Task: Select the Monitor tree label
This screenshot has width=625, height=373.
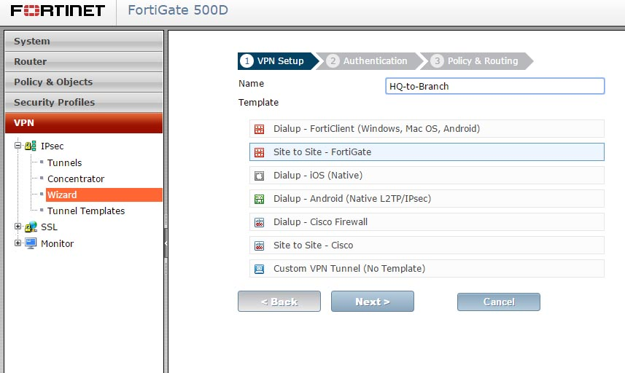Action: click(58, 243)
